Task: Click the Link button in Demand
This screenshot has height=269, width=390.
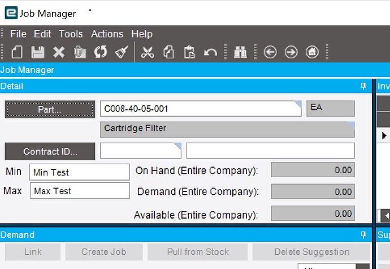Action: (33, 252)
